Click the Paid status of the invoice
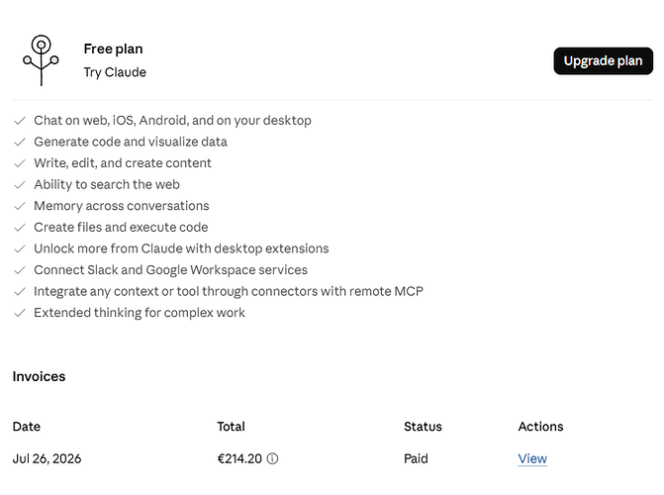 tap(416, 458)
